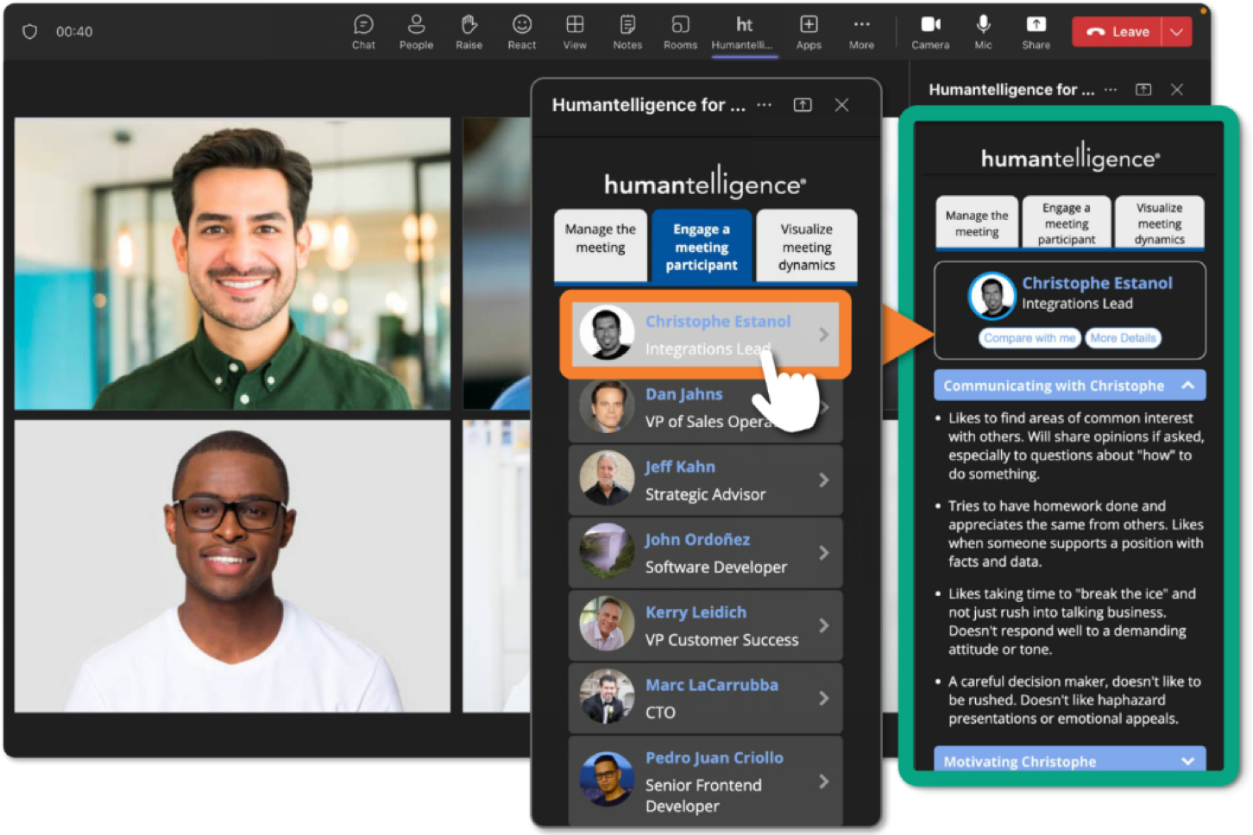The image size is (1253, 835).
Task: Click the Apps plus icon
Action: [x=809, y=32]
